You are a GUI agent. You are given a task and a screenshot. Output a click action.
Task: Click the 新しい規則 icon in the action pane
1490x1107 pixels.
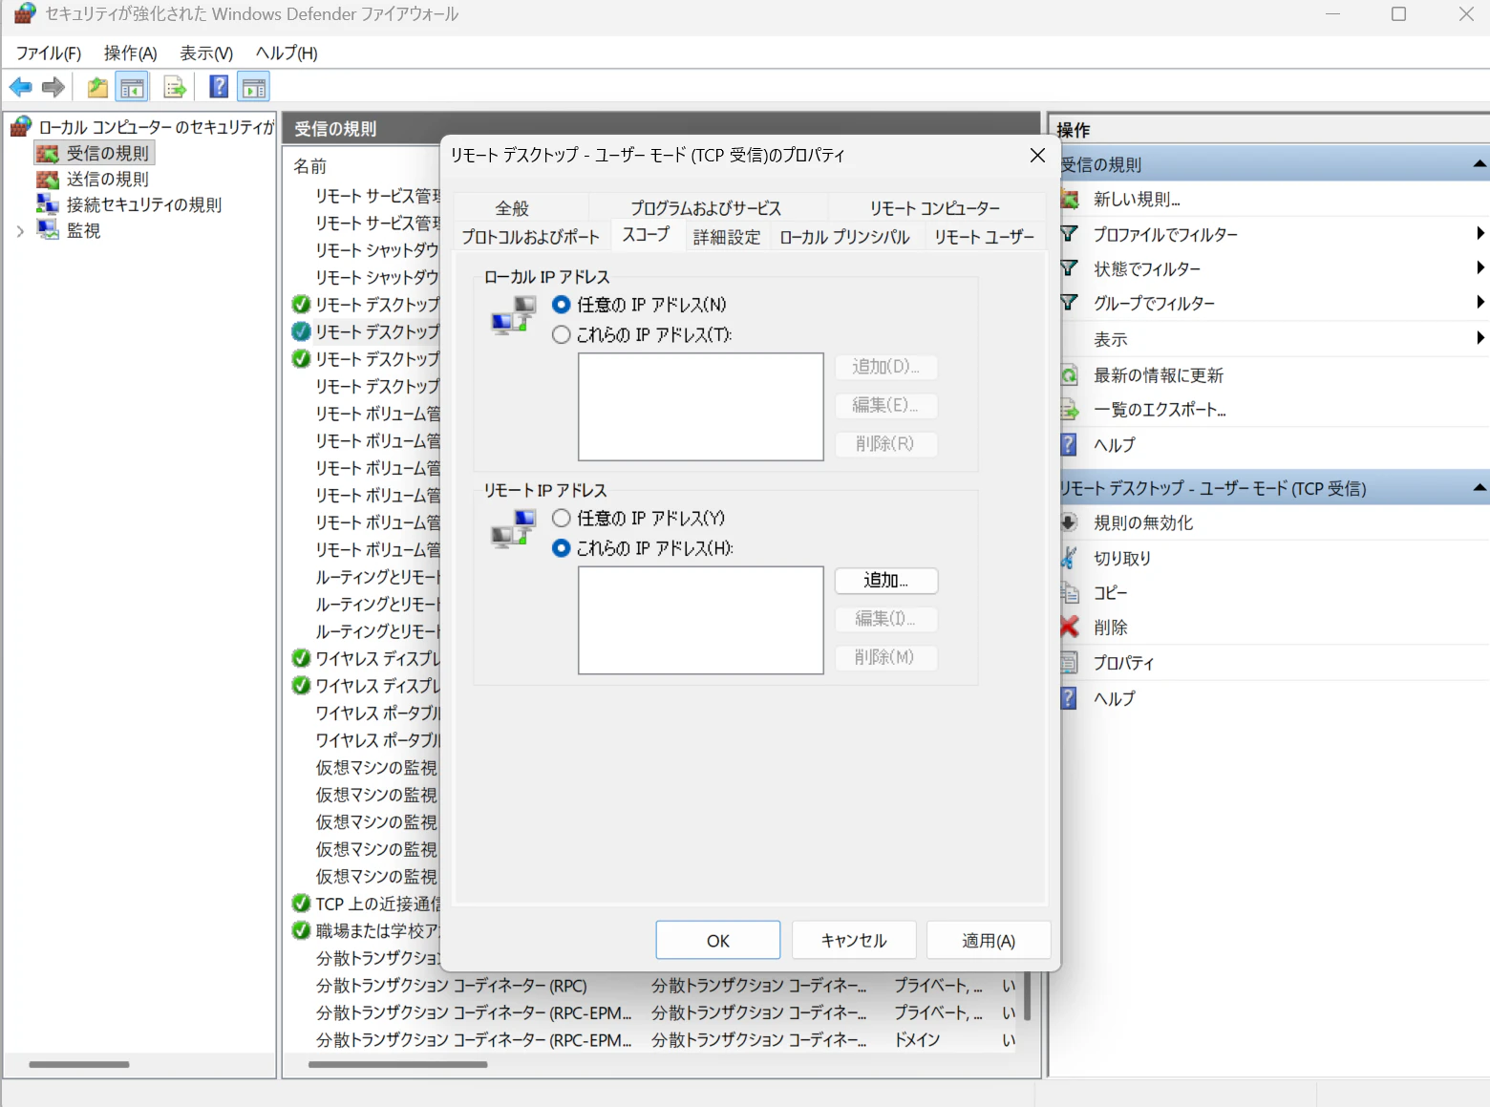pyautogui.click(x=1070, y=200)
